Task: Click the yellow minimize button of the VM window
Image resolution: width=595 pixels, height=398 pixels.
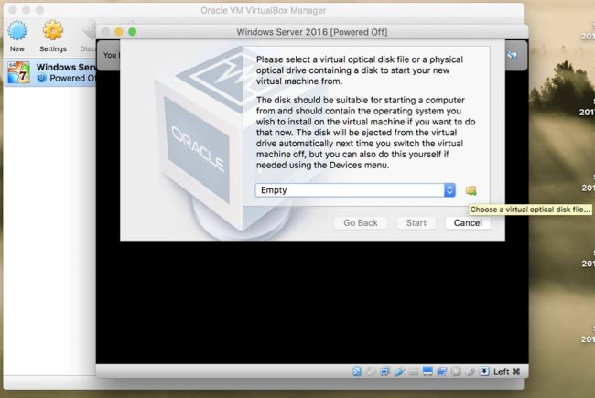Action: 119,32
